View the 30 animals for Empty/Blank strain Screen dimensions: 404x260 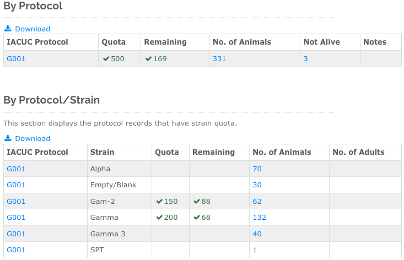[x=257, y=185]
